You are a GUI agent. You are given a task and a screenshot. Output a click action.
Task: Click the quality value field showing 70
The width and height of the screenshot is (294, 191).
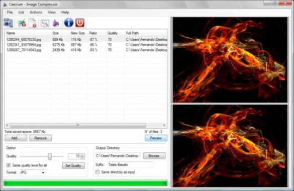(74, 156)
